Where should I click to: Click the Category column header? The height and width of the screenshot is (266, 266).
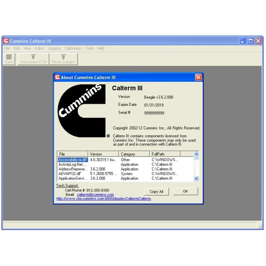coord(134,154)
